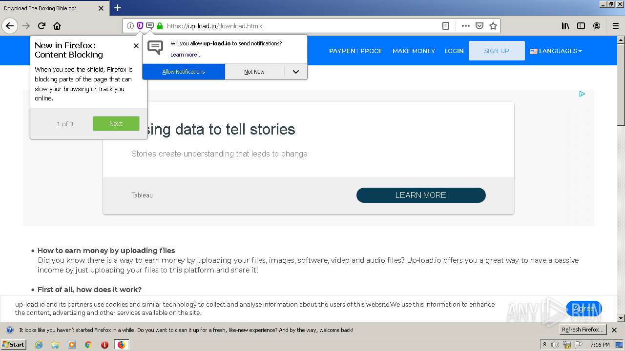Open media player from taskbar
Image resolution: width=625 pixels, height=351 pixels.
(x=72, y=345)
